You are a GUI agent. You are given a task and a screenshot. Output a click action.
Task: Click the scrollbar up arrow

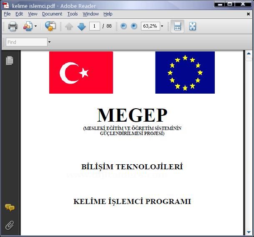(x=249, y=54)
